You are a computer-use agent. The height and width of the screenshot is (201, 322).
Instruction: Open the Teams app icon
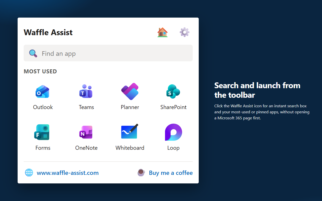(x=86, y=91)
